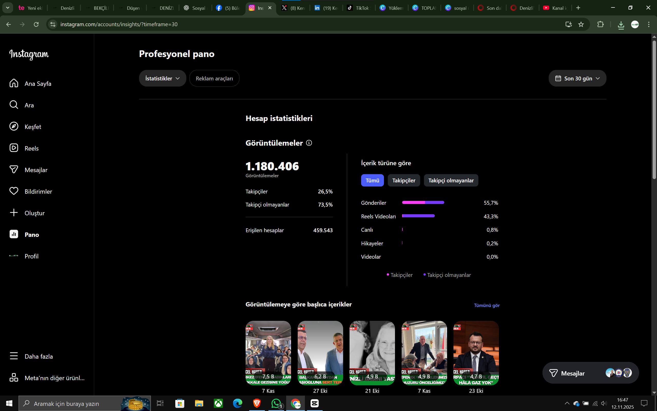
Task: Select Takipçi olmayanlar filter
Action: click(x=451, y=180)
